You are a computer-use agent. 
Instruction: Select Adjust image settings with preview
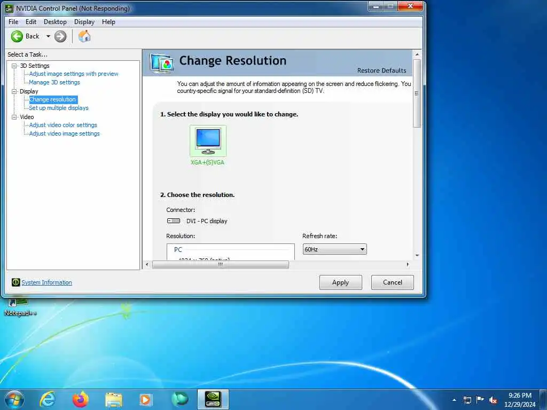click(74, 74)
